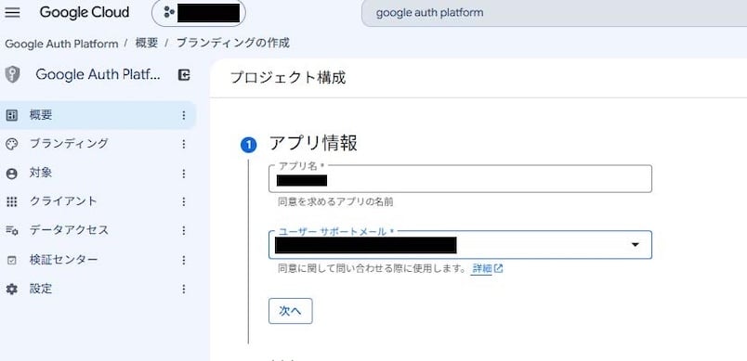Image resolution: width=747 pixels, height=361 pixels.
Task: Click the プロジェクト構成 heading
Action: [288, 78]
